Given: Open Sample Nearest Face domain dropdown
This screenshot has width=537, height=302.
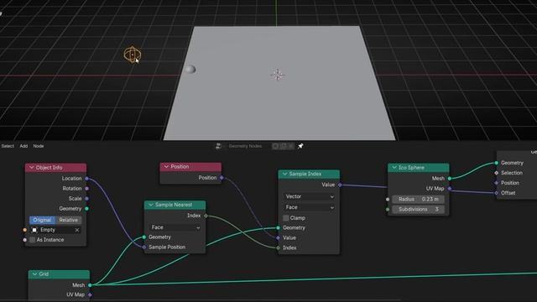Looking at the screenshot, I should coord(175,227).
